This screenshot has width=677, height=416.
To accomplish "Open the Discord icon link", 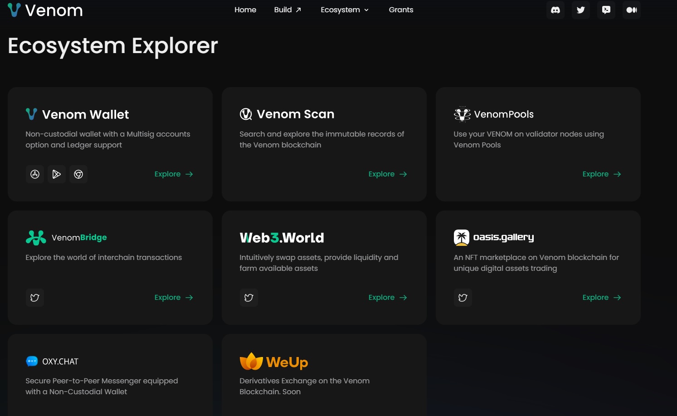I will click(555, 10).
